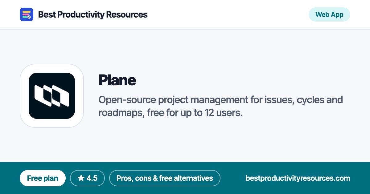Open Pros, cons & free alternatives
The image size is (370, 194).
(165, 178)
